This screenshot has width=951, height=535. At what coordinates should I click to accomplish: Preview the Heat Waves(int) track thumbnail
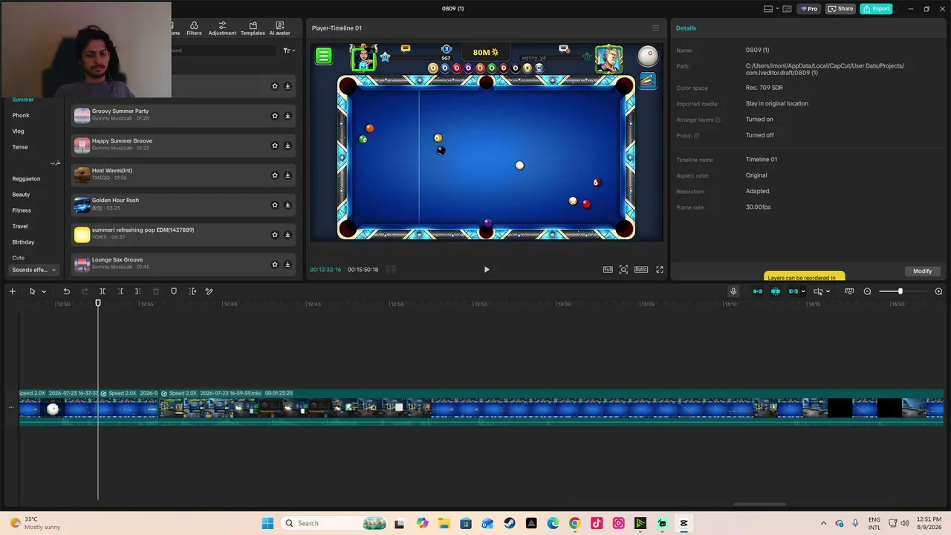coord(82,175)
